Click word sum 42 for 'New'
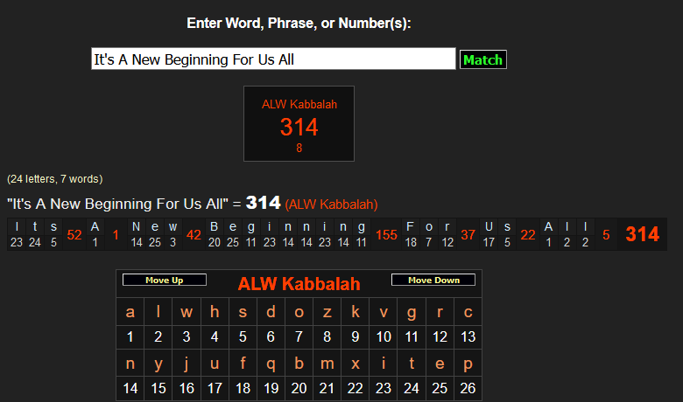The image size is (683, 402). pos(194,234)
